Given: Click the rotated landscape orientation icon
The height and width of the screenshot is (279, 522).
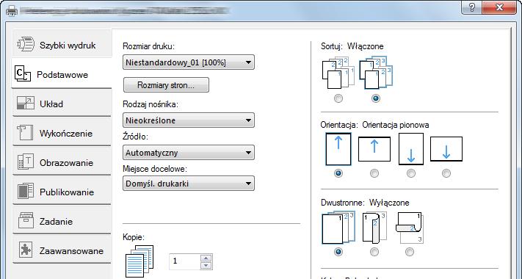Looking at the screenshot, I should coord(446,149).
